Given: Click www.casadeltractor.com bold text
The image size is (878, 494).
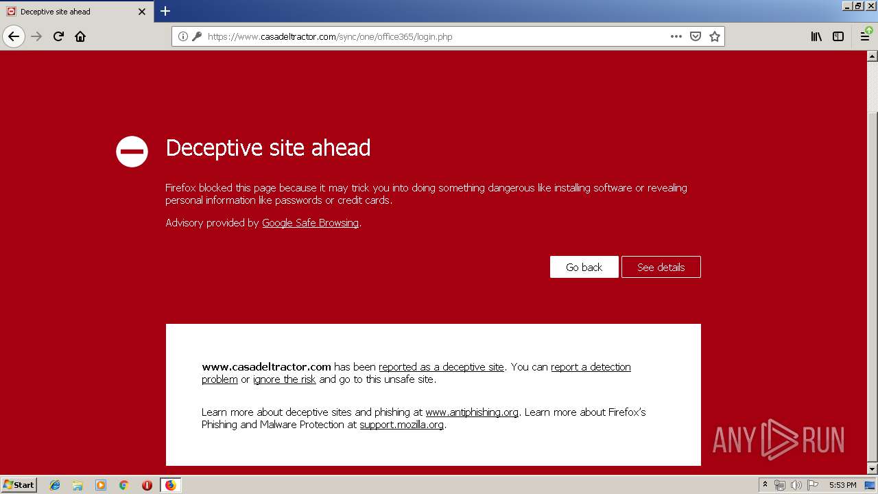Looking at the screenshot, I should click(x=266, y=367).
